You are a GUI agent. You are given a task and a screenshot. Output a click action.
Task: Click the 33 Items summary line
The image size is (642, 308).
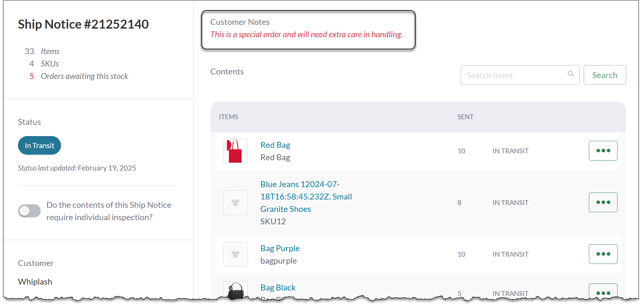(42, 51)
